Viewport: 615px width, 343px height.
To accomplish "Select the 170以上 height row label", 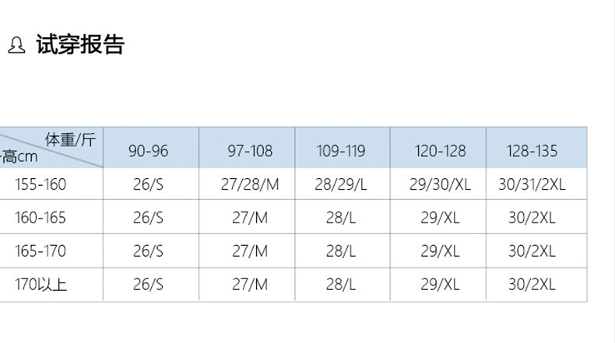I will [x=40, y=284].
